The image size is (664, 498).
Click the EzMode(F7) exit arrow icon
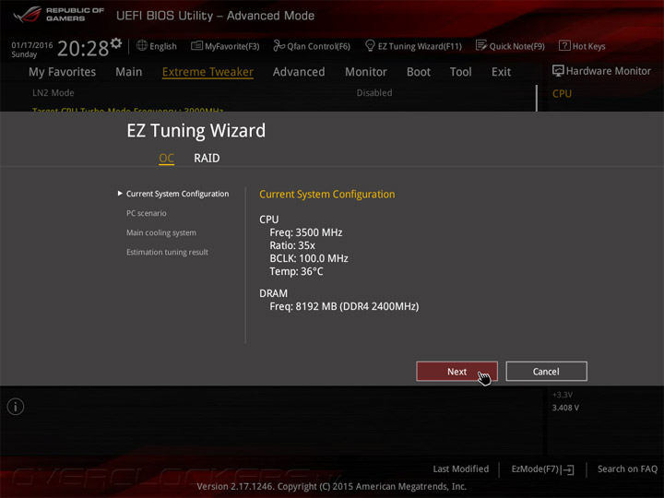coord(568,469)
